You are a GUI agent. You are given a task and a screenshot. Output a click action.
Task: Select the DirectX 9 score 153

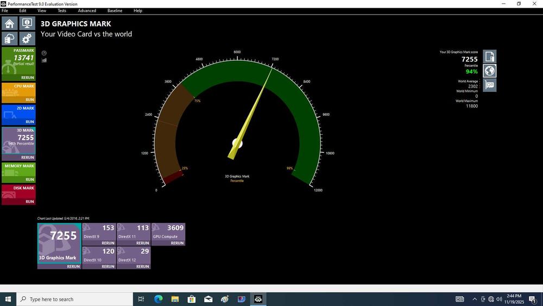(x=108, y=228)
